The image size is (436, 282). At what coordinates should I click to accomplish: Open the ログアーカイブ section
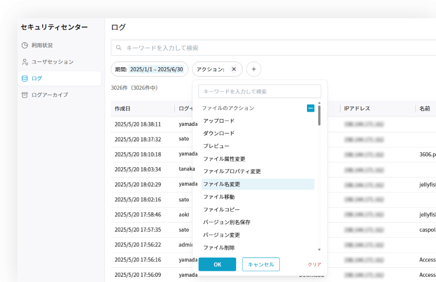49,95
